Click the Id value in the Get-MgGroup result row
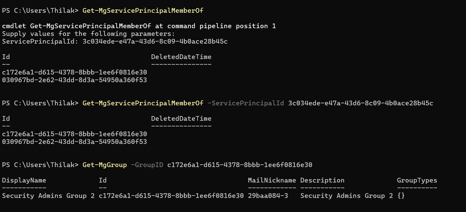This screenshot has width=466, height=212. (x=171, y=196)
